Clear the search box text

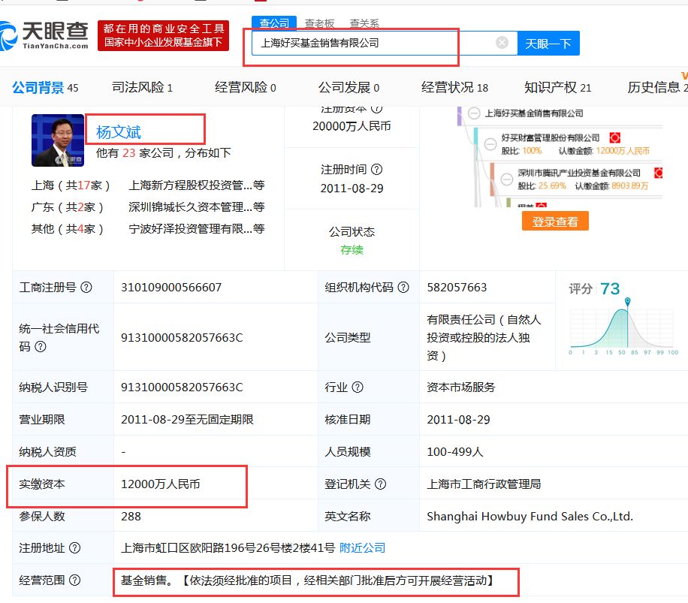502,43
